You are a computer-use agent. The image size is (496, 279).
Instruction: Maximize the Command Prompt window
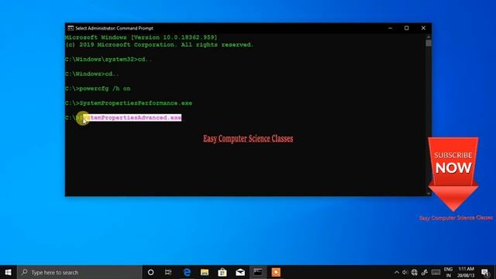pos(406,28)
